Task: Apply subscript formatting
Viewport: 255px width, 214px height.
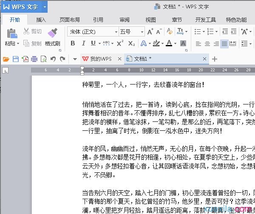Action: click(131, 43)
